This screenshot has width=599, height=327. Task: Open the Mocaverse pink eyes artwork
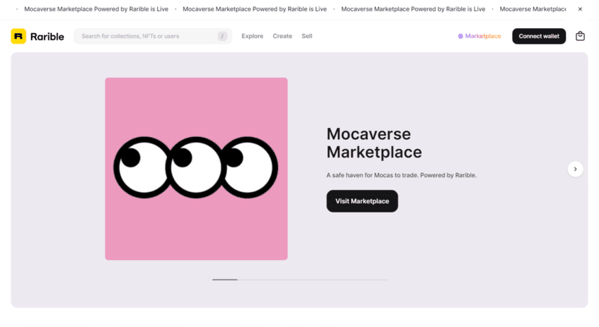click(x=197, y=169)
